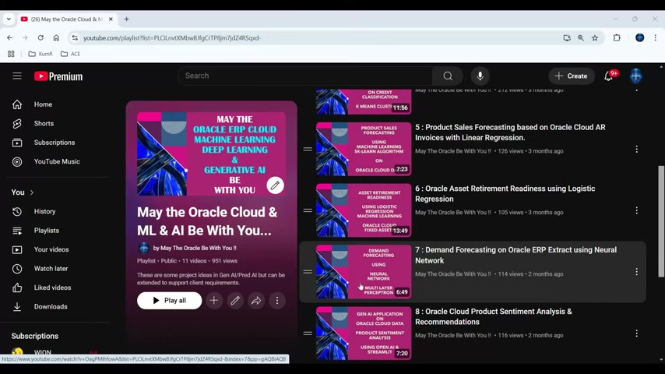The width and height of the screenshot is (665, 374).
Task: Open YouTube Music in sidebar
Action: click(x=58, y=162)
